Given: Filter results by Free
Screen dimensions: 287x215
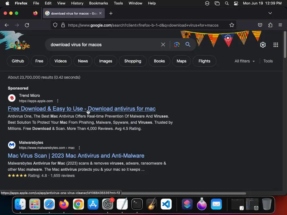Looking at the screenshot, I should (39, 61).
